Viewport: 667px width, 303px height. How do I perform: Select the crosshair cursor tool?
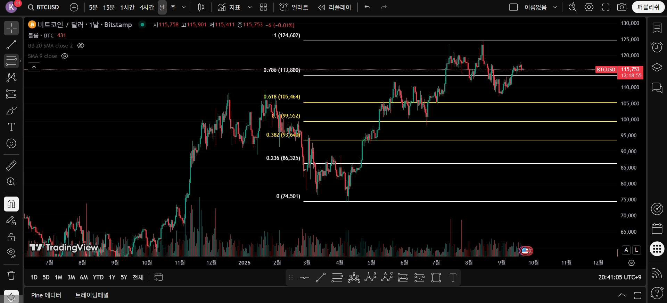click(x=11, y=28)
